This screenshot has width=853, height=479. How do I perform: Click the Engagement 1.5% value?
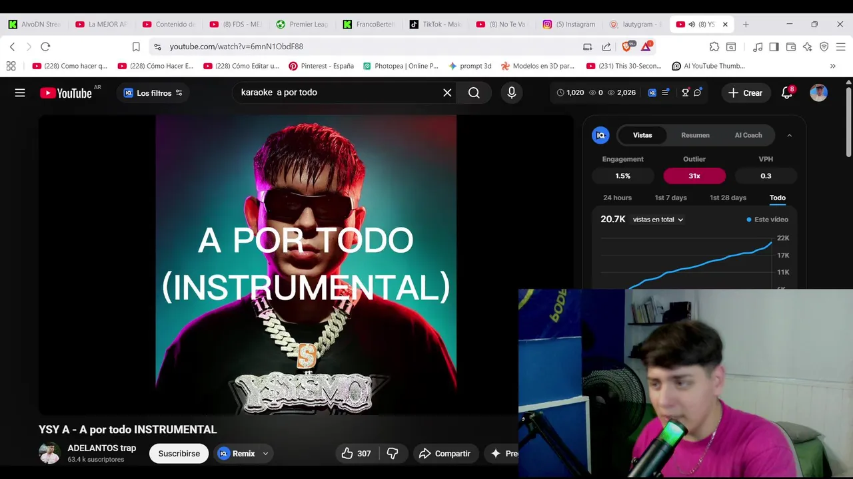point(622,176)
